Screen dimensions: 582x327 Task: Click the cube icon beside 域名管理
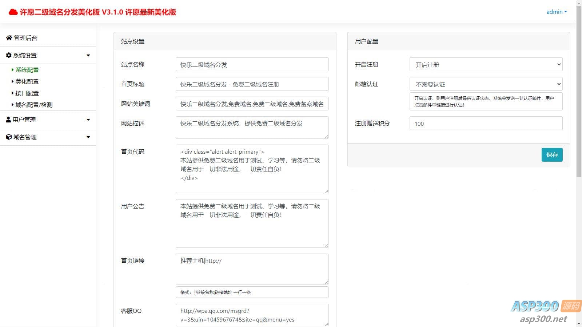click(x=9, y=137)
